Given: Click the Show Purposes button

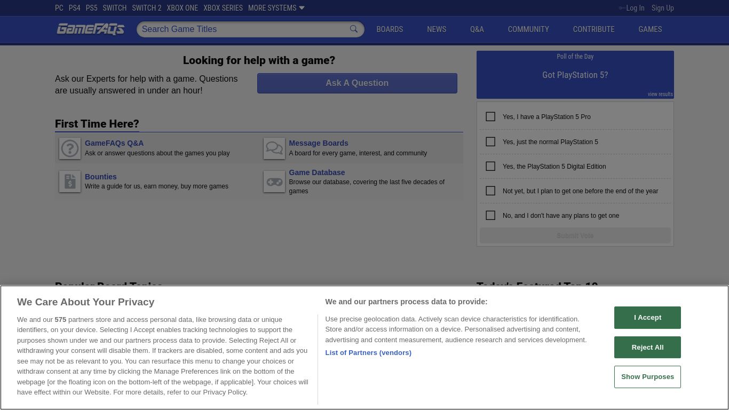Looking at the screenshot, I should pyautogui.click(x=647, y=377).
